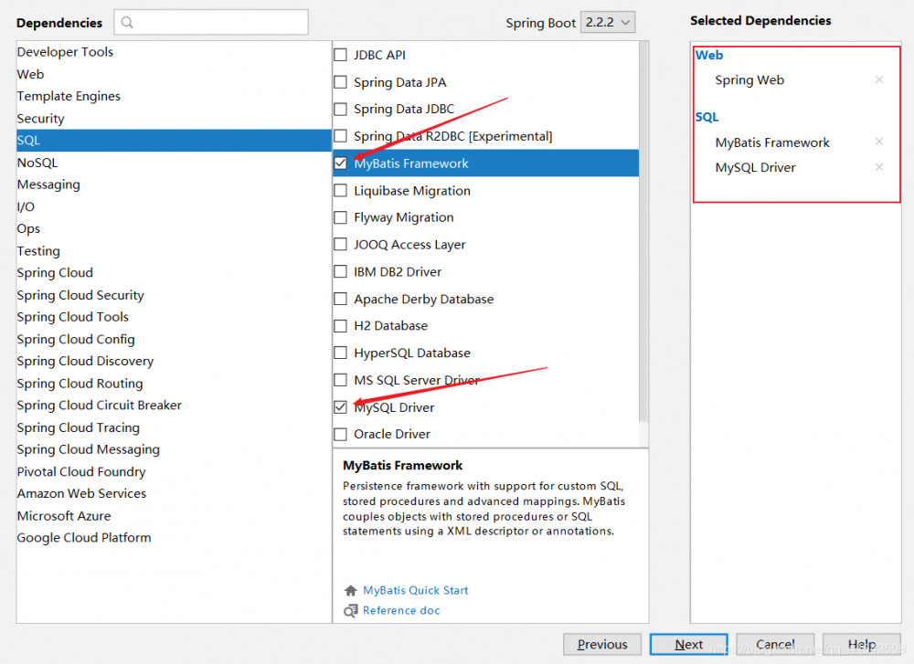Check Liquibase Migration option
914x664 pixels.
(340, 191)
